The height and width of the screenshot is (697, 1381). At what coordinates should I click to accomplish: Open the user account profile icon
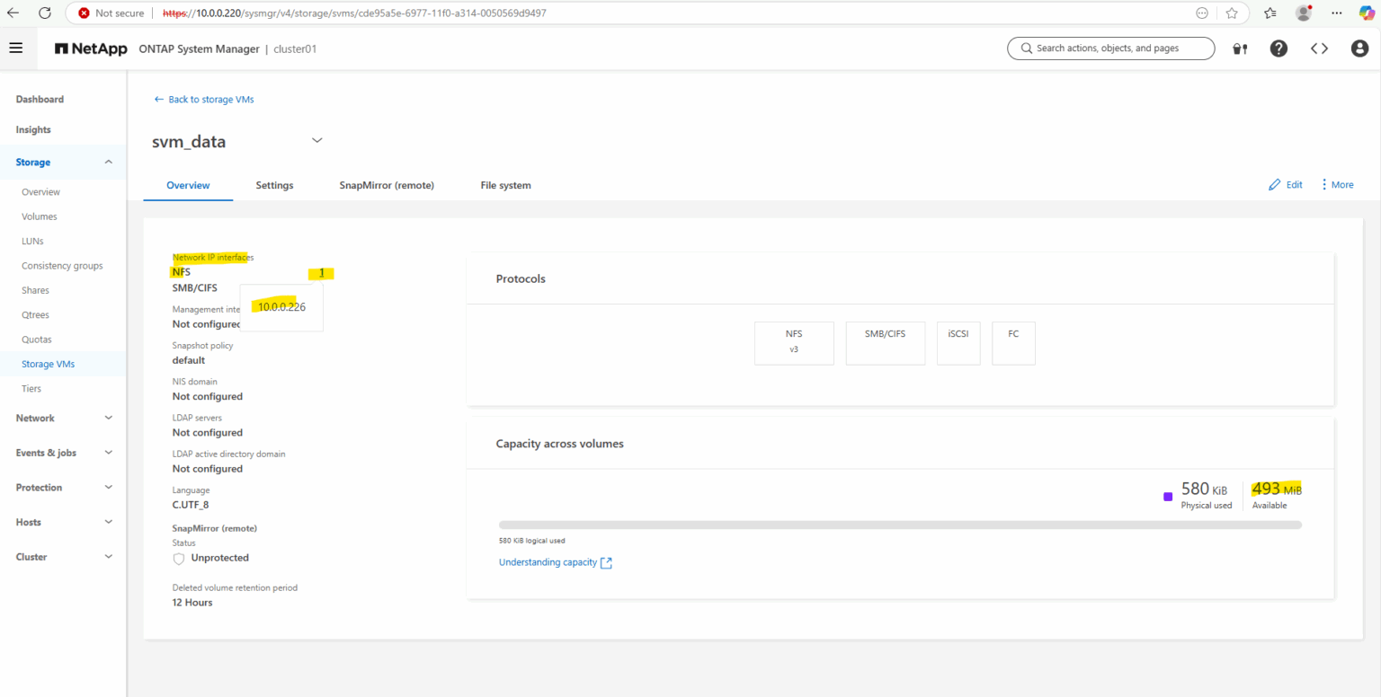point(1359,49)
